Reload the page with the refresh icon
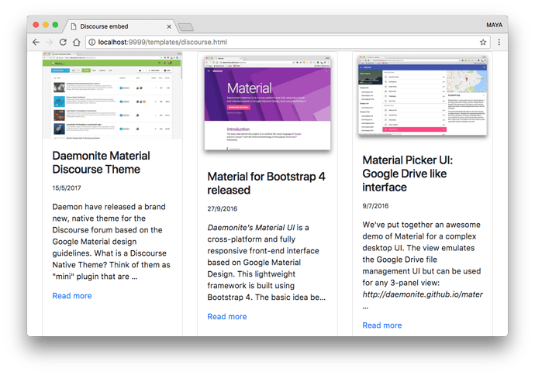The width and height of the screenshot is (535, 375). coord(63,42)
